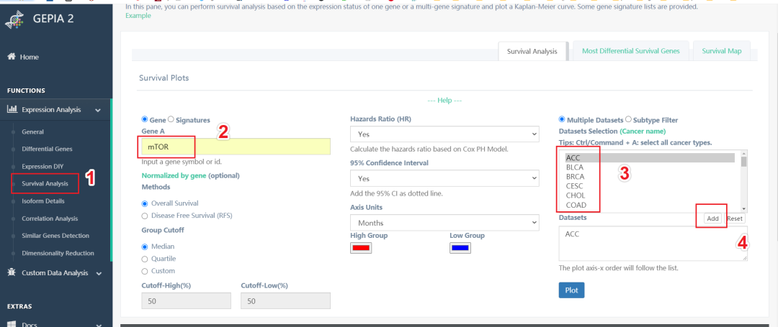778x327 pixels.
Task: Open the Most Differential Survival Genes tab
Action: [630, 51]
